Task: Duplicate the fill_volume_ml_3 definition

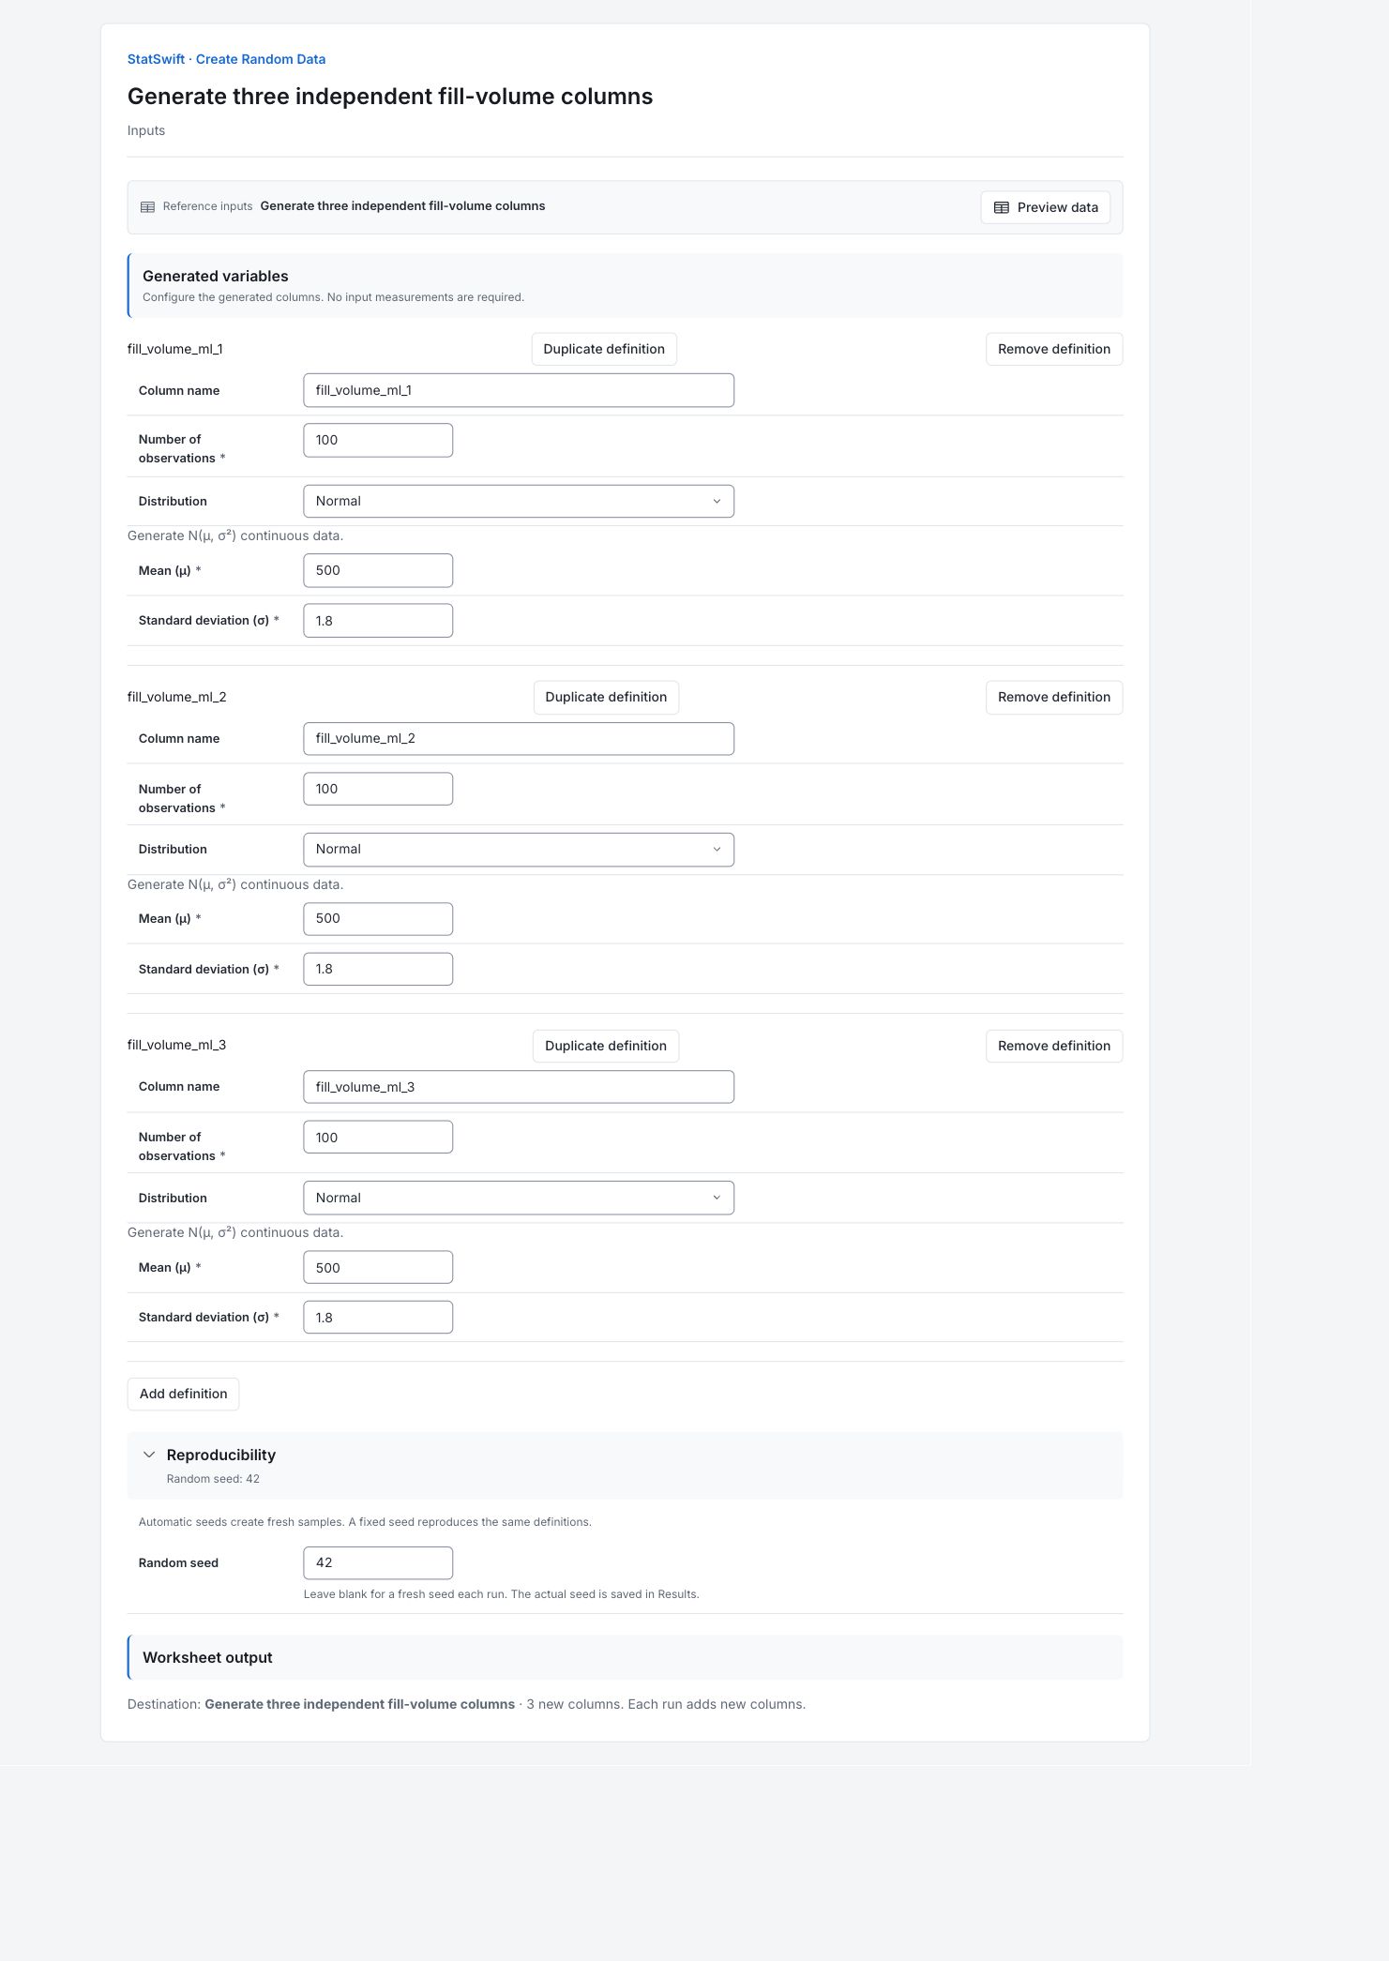Action: [606, 1046]
